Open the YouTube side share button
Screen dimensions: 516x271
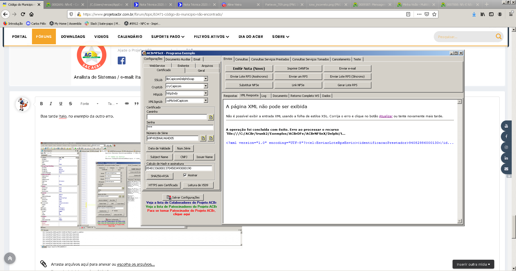506,126
